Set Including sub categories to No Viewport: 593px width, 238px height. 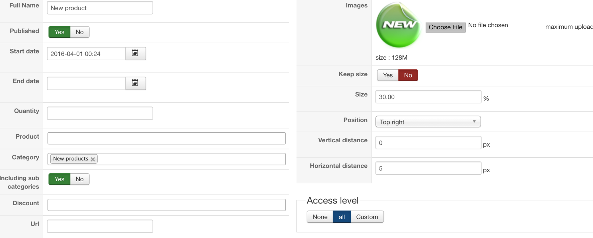pos(80,179)
